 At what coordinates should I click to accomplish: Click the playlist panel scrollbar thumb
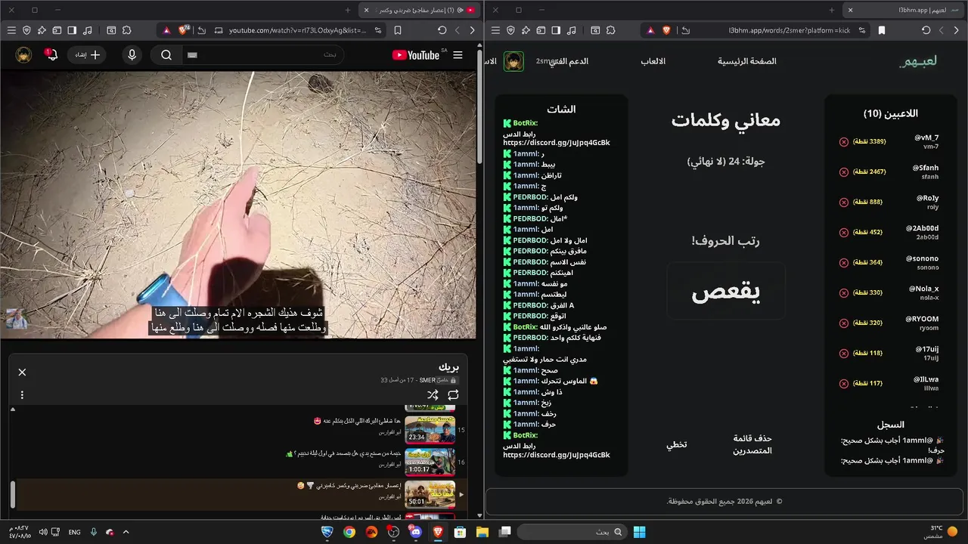click(12, 495)
